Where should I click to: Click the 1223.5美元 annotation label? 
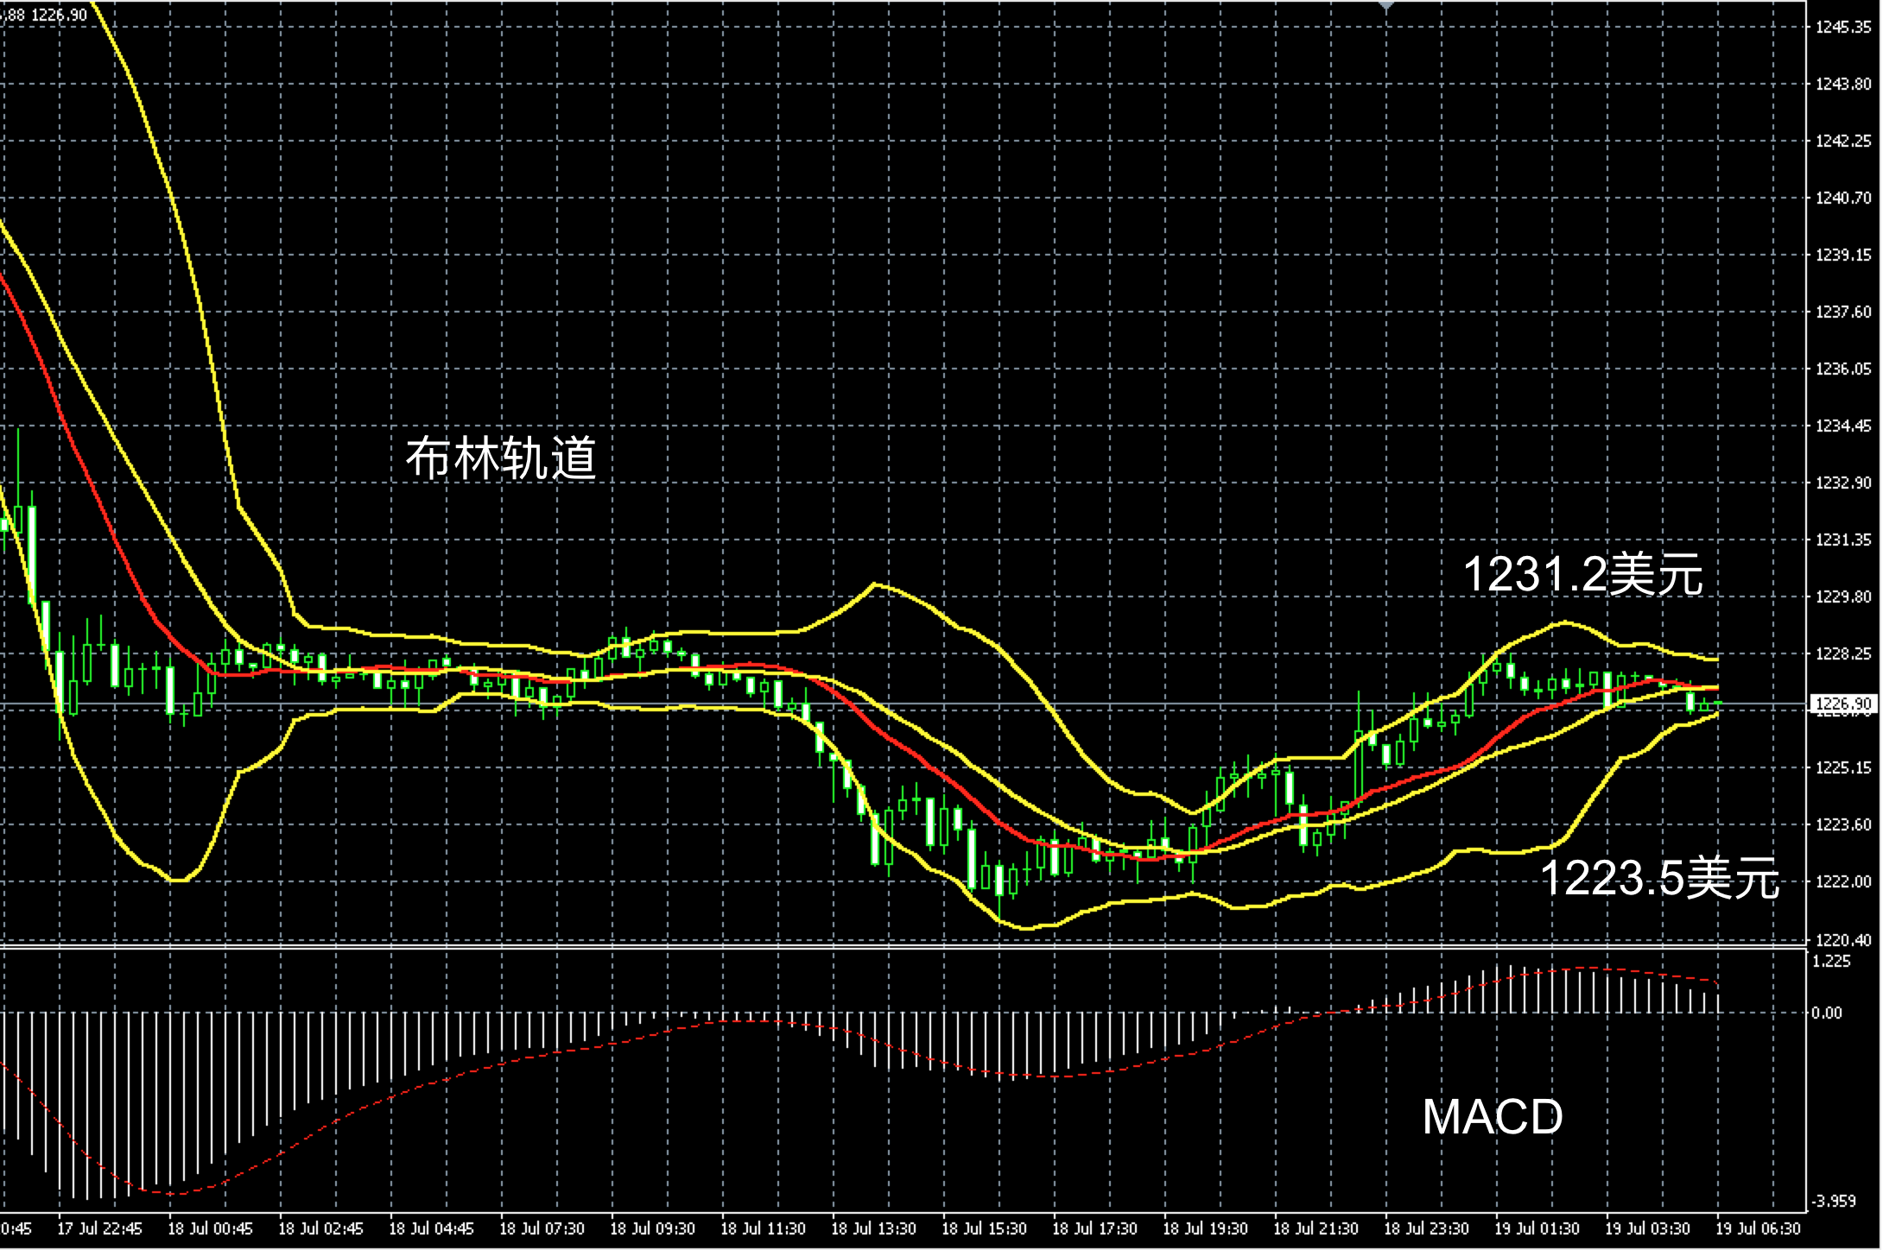(1659, 879)
